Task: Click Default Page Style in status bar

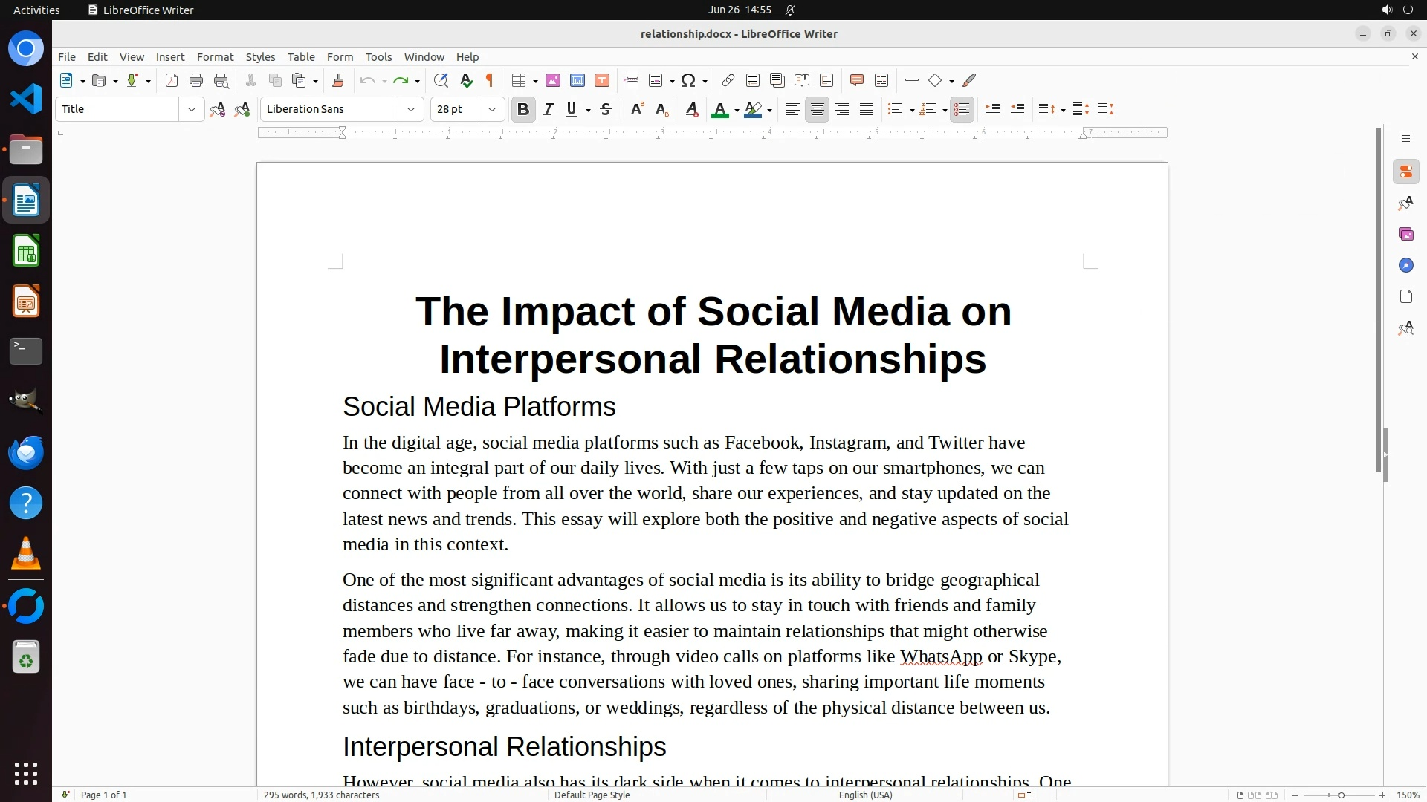Action: coord(592,795)
